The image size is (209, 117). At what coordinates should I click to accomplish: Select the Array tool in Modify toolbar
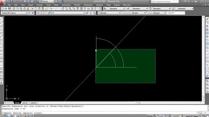[207, 33]
